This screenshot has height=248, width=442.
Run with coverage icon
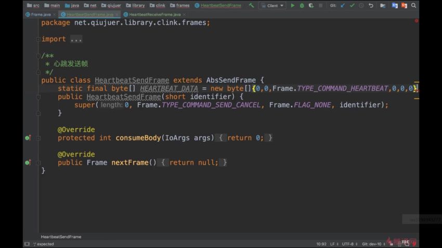point(309,6)
